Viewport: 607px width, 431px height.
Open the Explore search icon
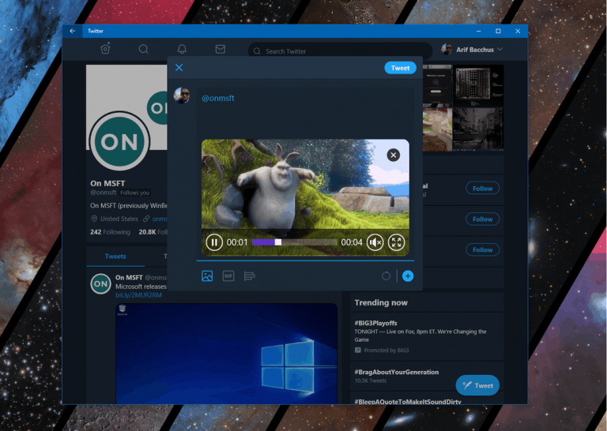[x=143, y=49]
